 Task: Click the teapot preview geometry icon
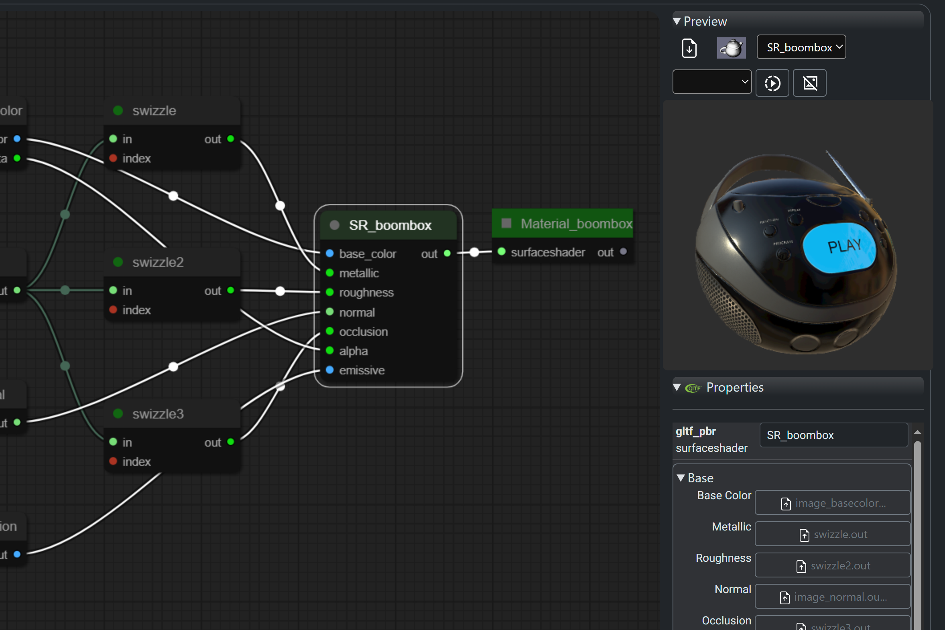pyautogui.click(x=731, y=48)
